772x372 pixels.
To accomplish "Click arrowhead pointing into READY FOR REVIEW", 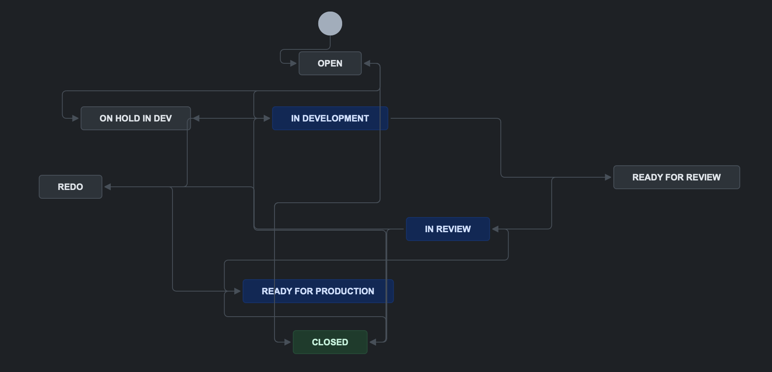I will coord(608,177).
